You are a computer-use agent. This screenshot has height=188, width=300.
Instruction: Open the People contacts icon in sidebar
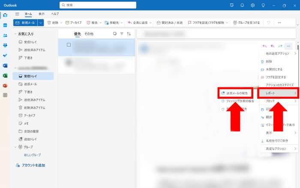tap(5, 35)
